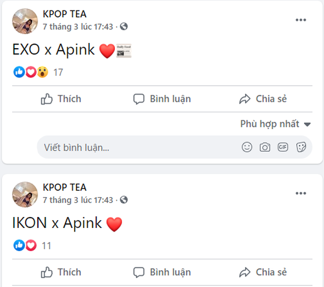324x287 pixels.
Task: Click the GIF icon in comment box
Action: pos(283,147)
